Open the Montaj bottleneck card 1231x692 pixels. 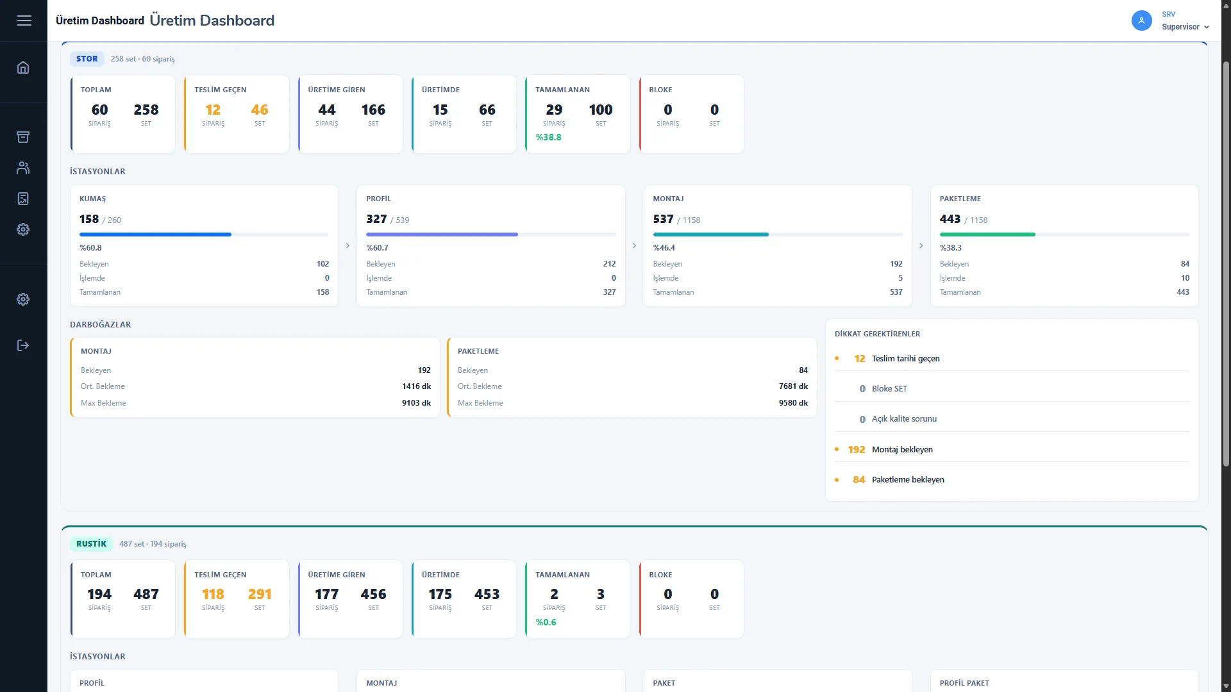[x=255, y=377]
